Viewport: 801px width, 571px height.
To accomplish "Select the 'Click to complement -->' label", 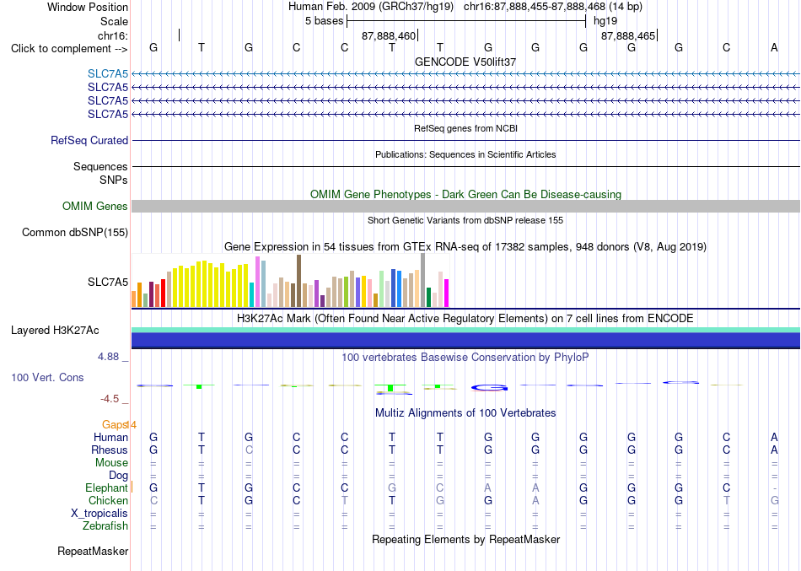I will pos(69,49).
